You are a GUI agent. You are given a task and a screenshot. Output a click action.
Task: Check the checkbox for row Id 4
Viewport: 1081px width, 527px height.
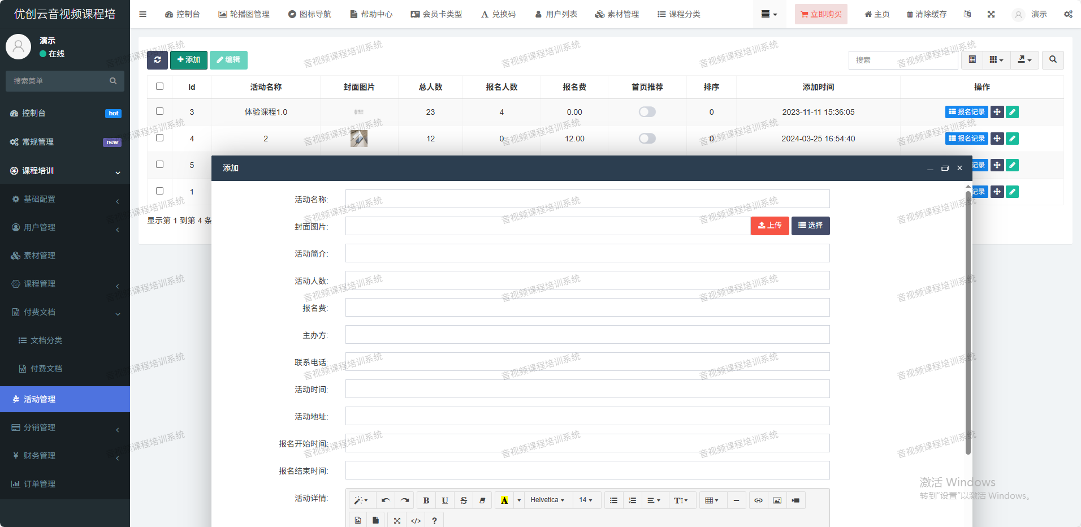(159, 138)
